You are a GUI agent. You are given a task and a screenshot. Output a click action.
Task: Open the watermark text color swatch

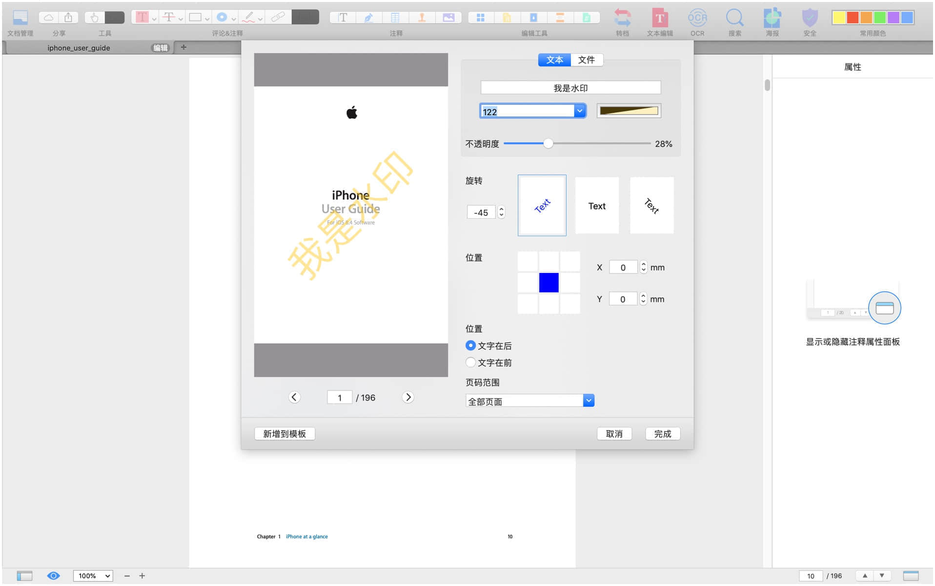(x=629, y=111)
